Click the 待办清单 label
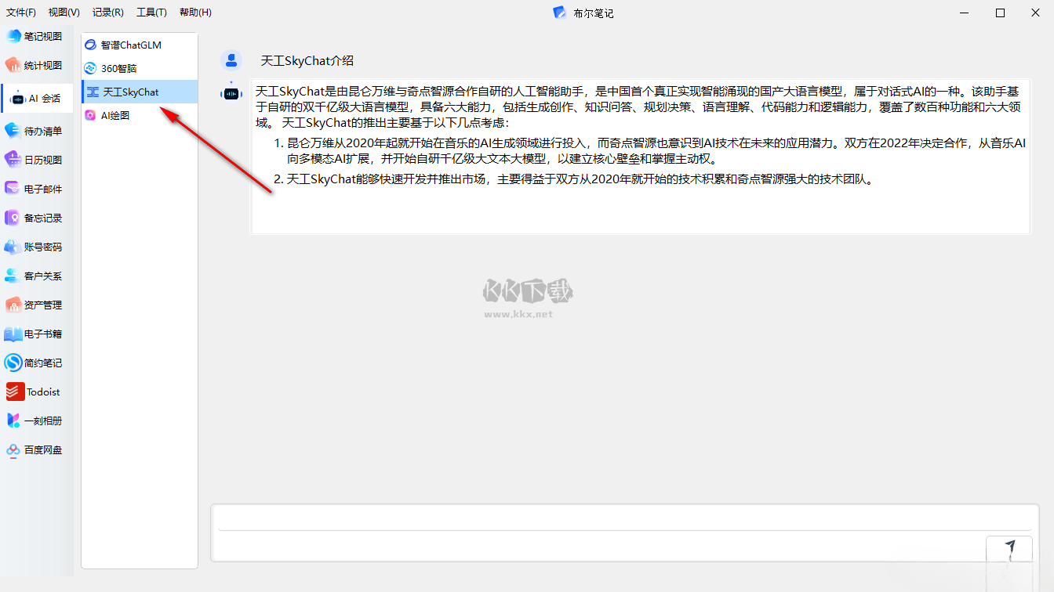 pyautogui.click(x=43, y=131)
